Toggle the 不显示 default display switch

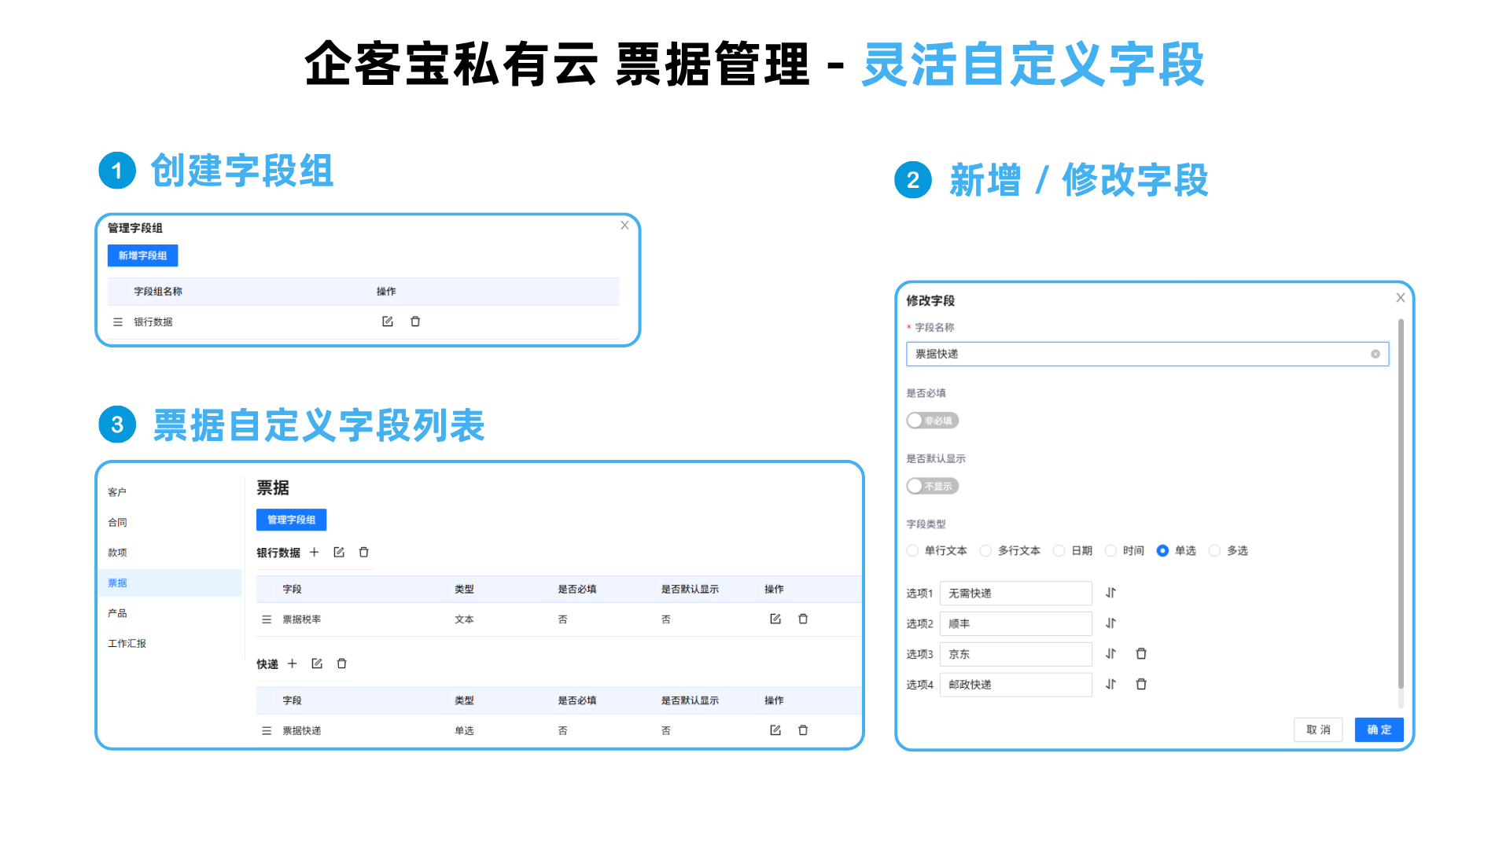932,486
